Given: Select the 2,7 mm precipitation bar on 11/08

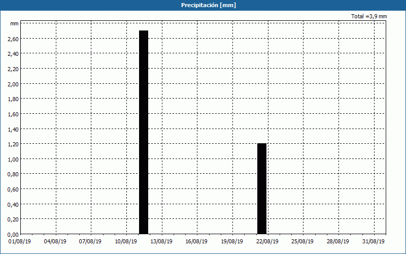Looking at the screenshot, I should pos(144,132).
